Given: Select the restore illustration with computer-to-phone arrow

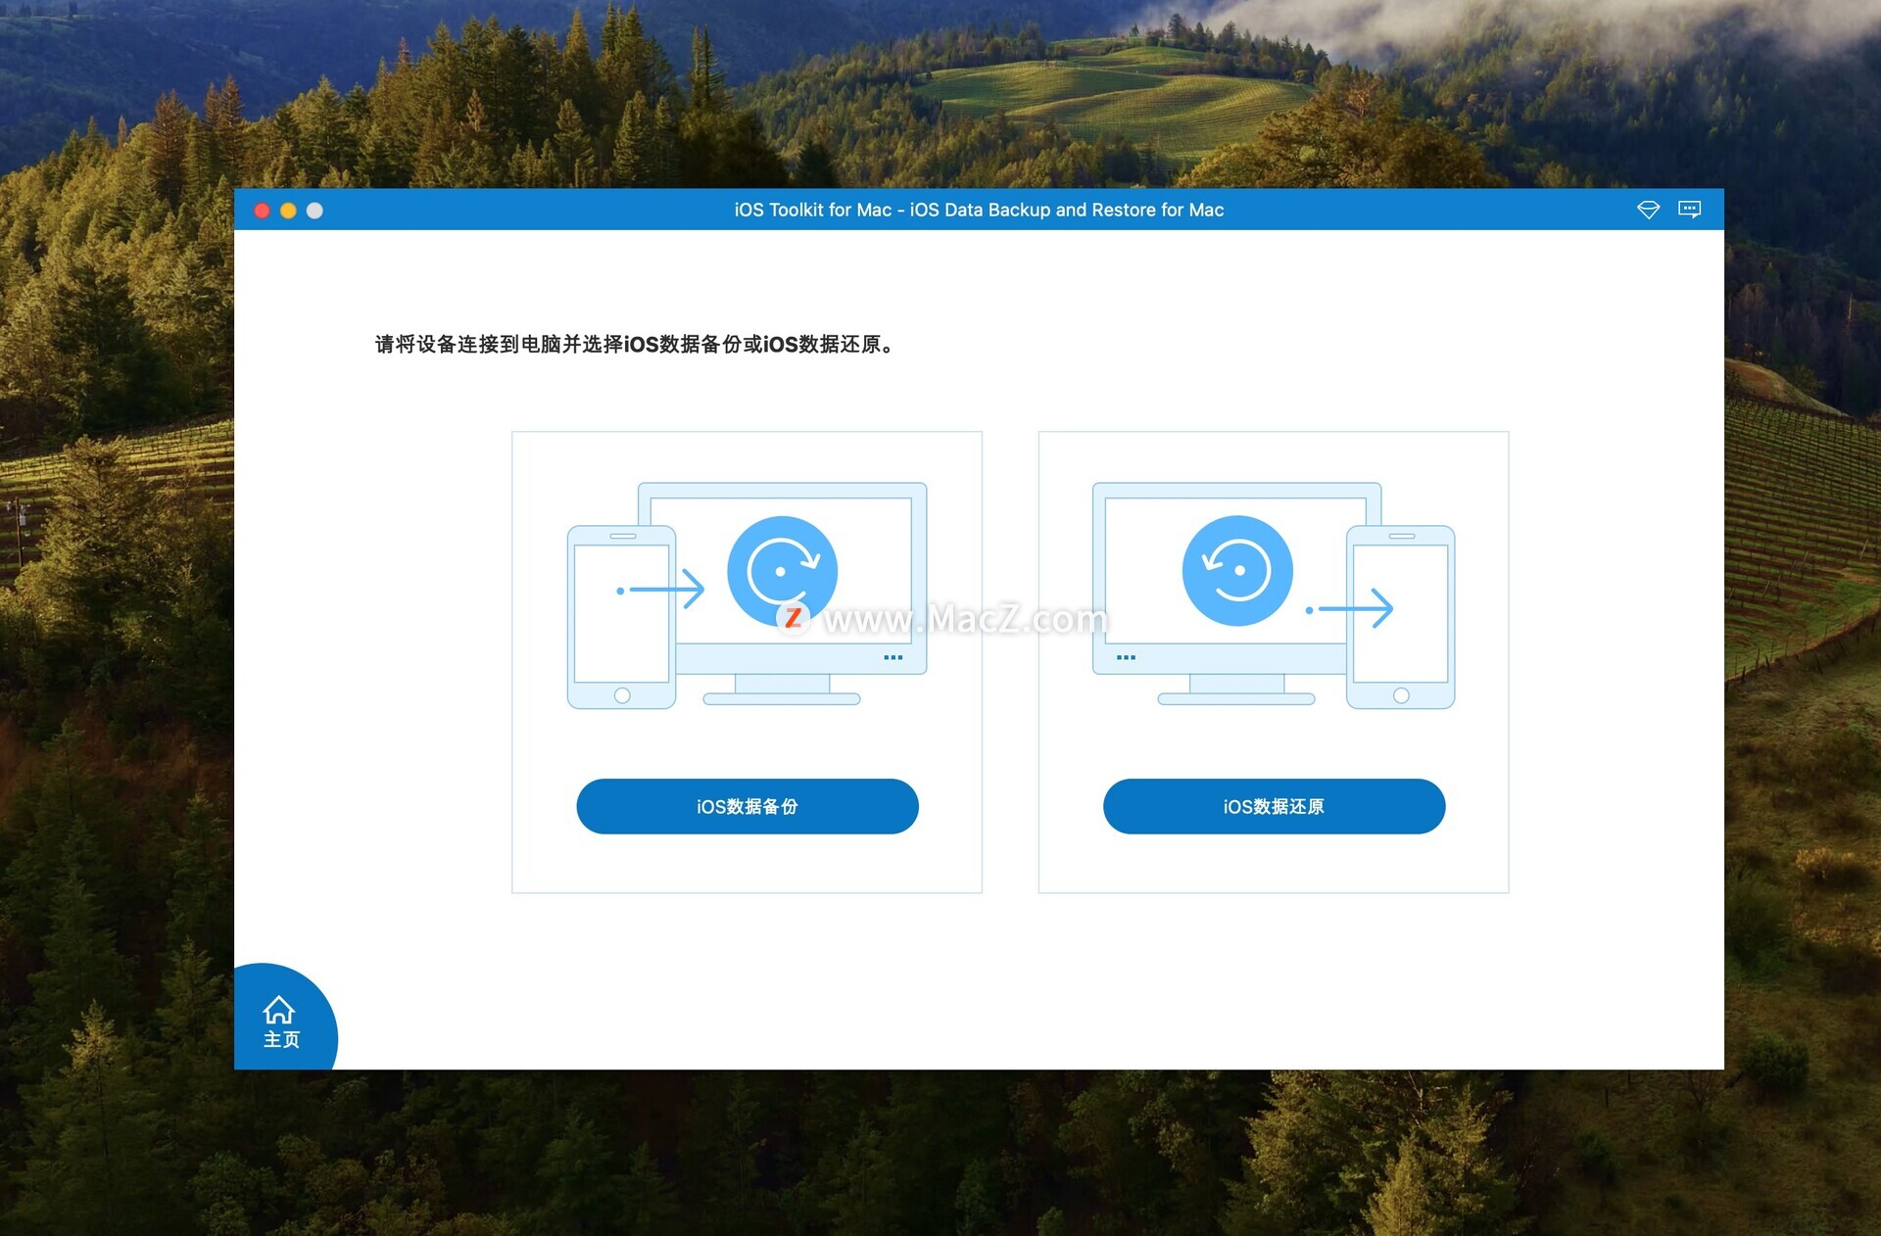Looking at the screenshot, I should (x=1274, y=594).
